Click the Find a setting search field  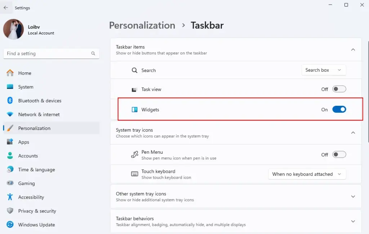(51, 54)
